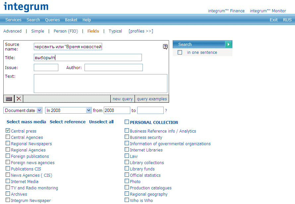Check the Personal Collection checkbox
295x204 pixels.
[127, 122]
